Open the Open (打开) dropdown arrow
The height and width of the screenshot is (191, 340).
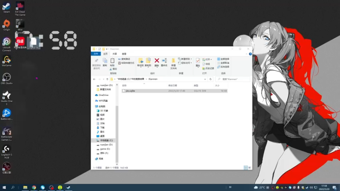211,59
